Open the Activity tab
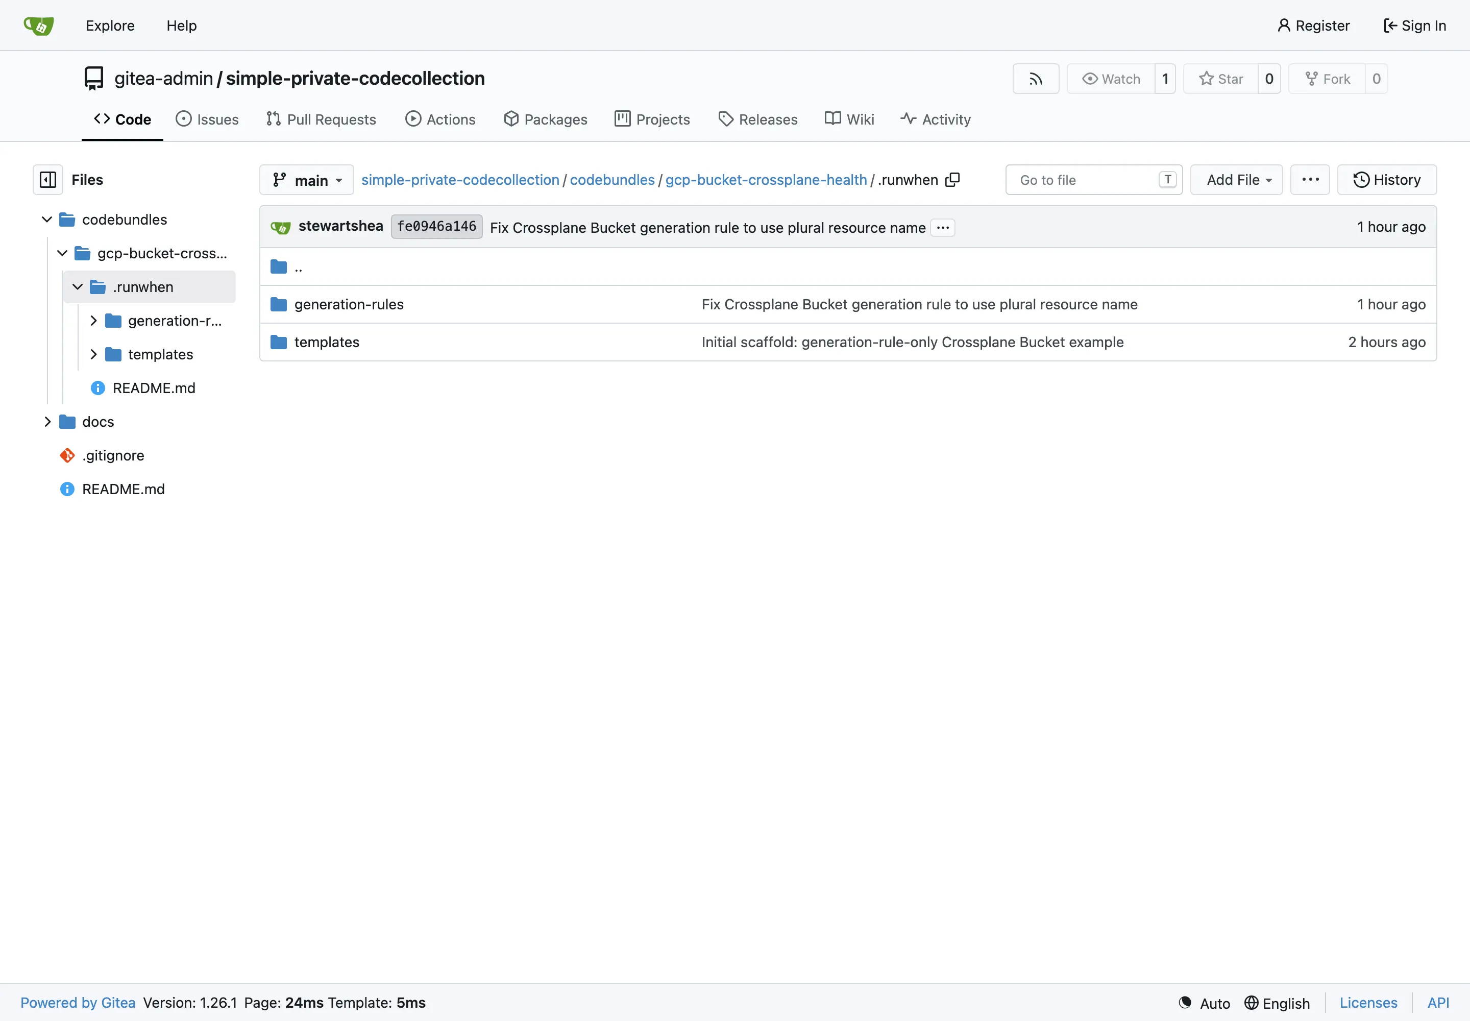1470x1021 pixels. pos(936,119)
